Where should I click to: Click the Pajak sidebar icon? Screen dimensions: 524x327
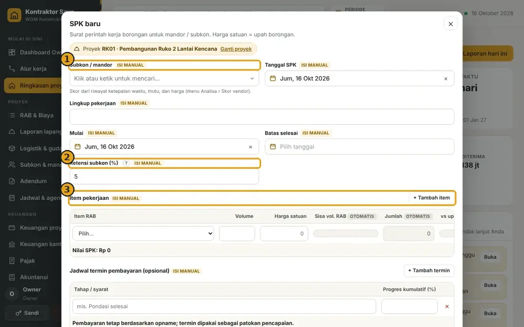pos(12,260)
